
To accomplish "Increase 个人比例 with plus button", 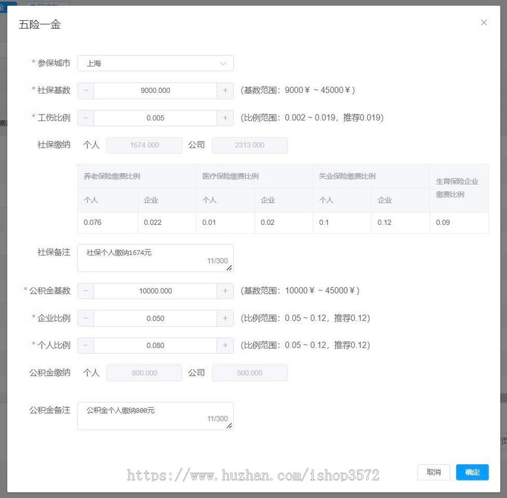I will [225, 345].
